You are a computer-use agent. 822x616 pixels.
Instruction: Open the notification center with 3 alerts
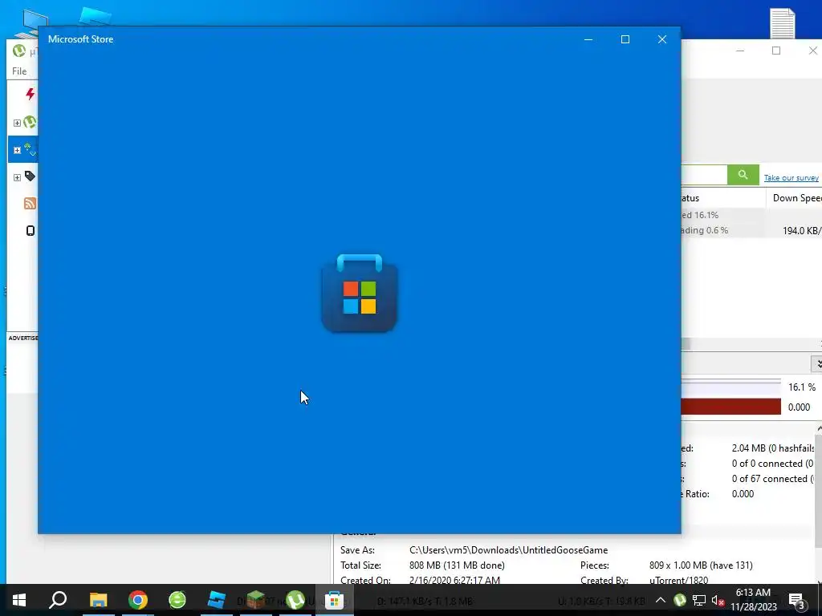[796, 600]
